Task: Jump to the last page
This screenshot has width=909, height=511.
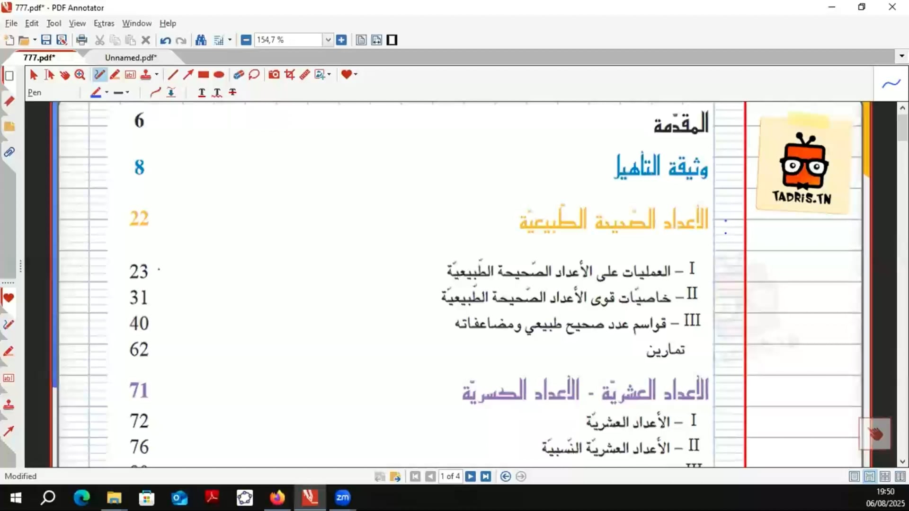Action: 486,476
